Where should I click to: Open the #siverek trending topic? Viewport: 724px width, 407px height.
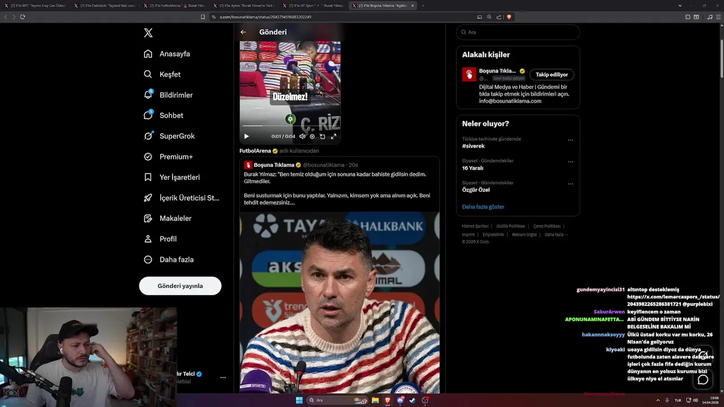473,146
